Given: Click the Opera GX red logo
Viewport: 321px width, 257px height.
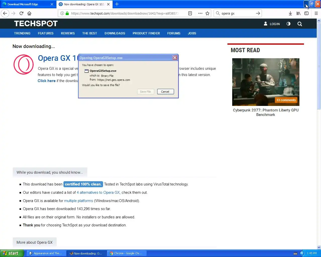Looking at the screenshot, I should (23, 65).
